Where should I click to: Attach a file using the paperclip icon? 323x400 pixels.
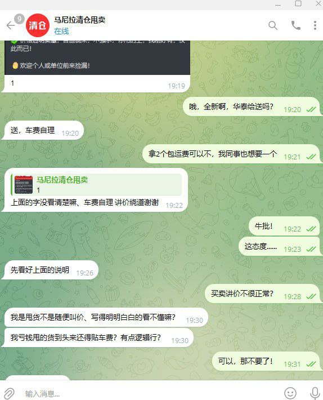[x=10, y=393]
